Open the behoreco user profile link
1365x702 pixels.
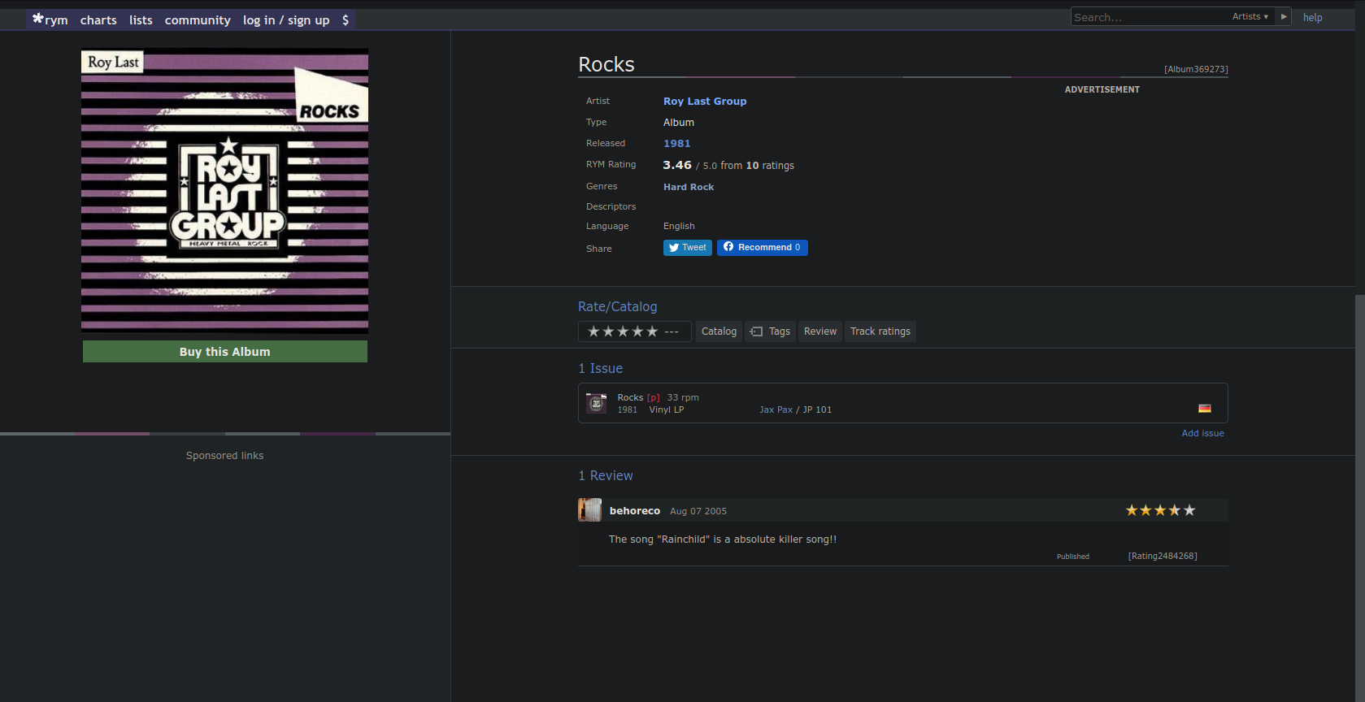tap(635, 511)
